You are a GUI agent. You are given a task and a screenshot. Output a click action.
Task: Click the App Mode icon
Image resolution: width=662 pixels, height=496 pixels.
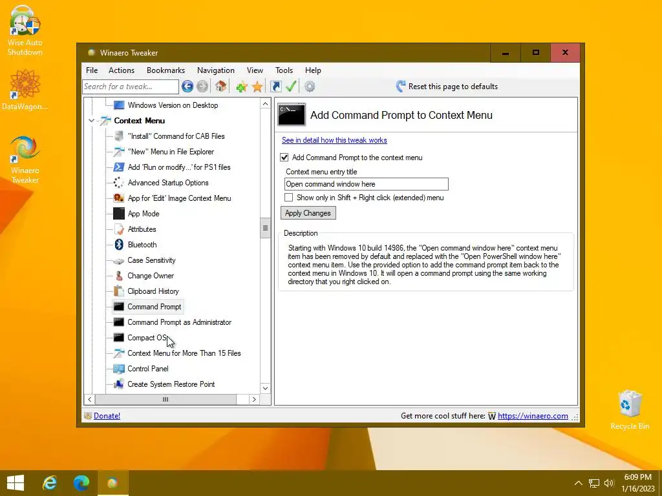tap(119, 214)
